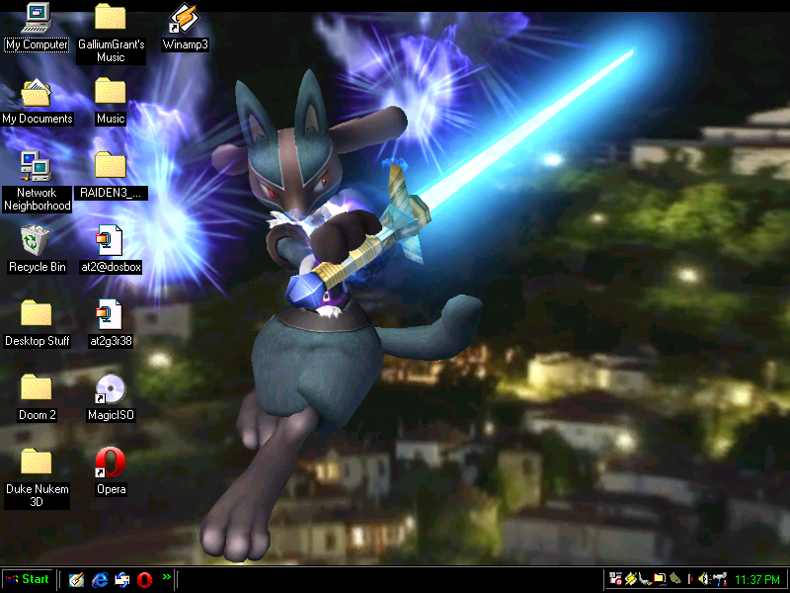This screenshot has width=790, height=593.
Task: Select the GalliumGrant's Music folder
Action: pyautogui.click(x=111, y=17)
